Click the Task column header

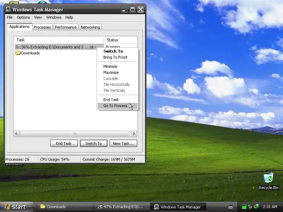click(58, 40)
